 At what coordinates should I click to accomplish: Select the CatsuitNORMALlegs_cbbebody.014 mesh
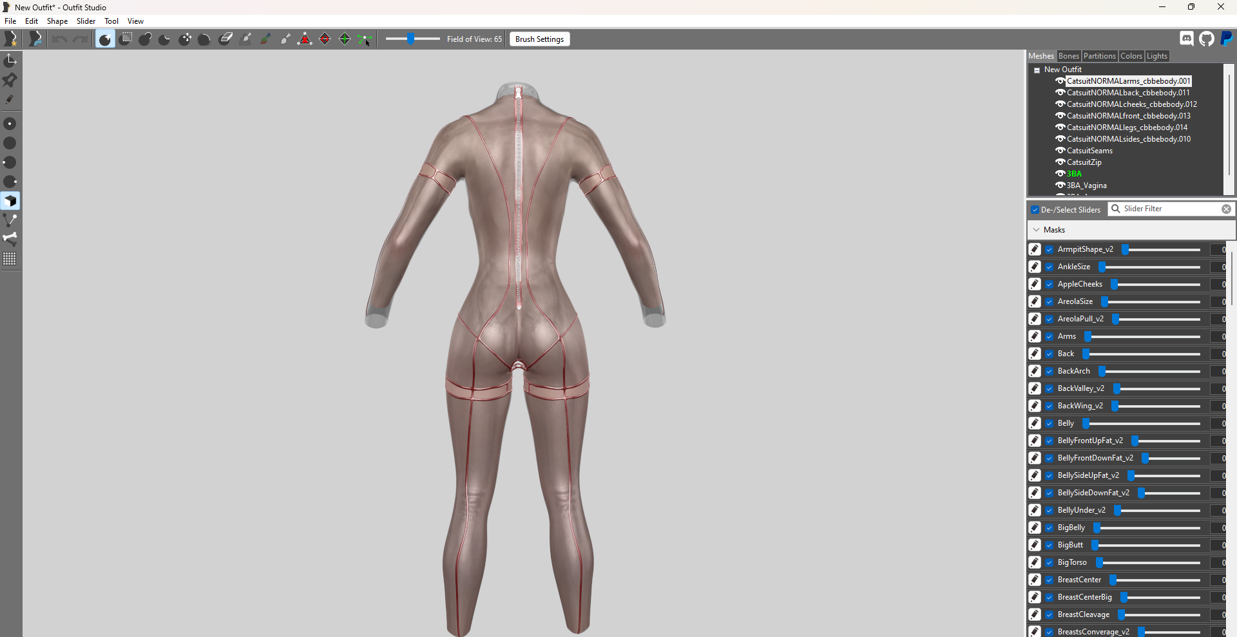click(1127, 128)
